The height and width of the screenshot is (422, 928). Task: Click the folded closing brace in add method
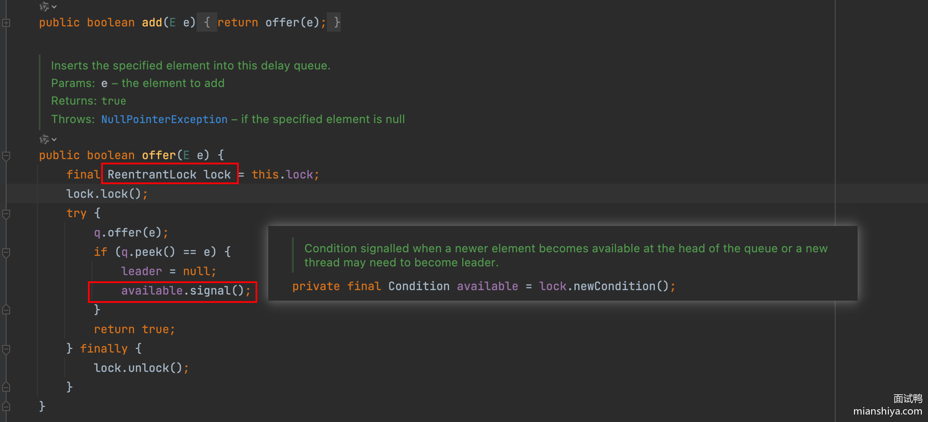pyautogui.click(x=336, y=22)
